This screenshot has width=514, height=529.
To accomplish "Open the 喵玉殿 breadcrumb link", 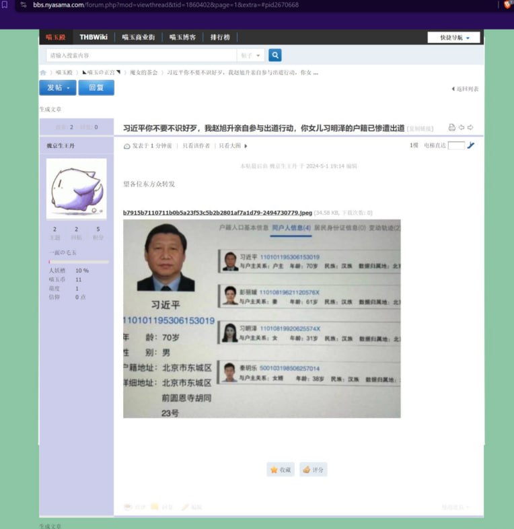I will pos(64,73).
